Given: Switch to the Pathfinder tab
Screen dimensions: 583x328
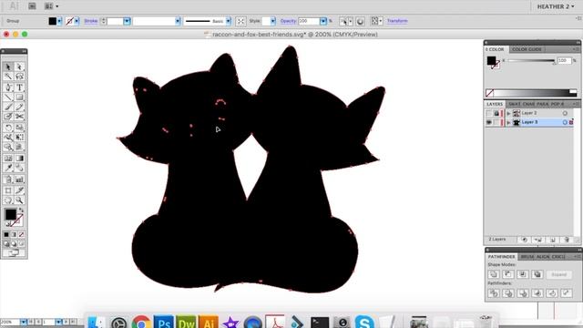Looking at the screenshot, I should 501,257.
